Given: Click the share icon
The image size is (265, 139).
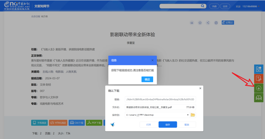Looking at the screenshot, I should tap(208, 23).
